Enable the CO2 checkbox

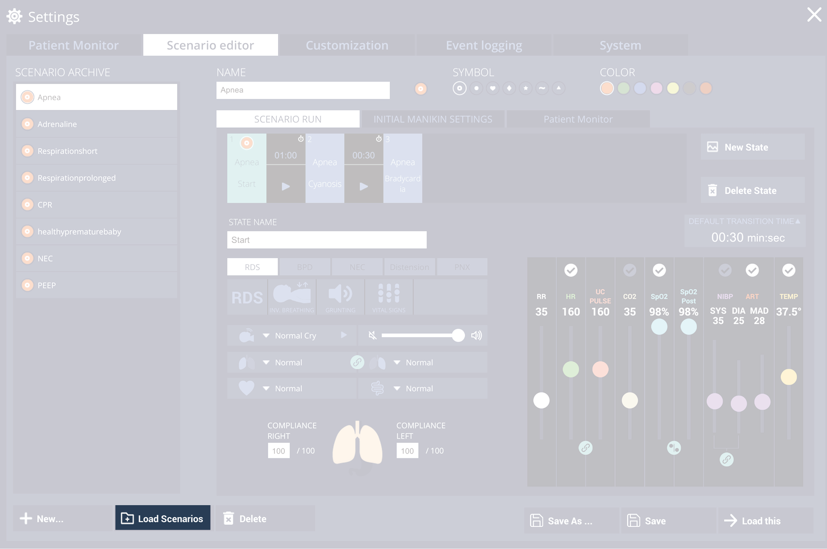(x=629, y=270)
